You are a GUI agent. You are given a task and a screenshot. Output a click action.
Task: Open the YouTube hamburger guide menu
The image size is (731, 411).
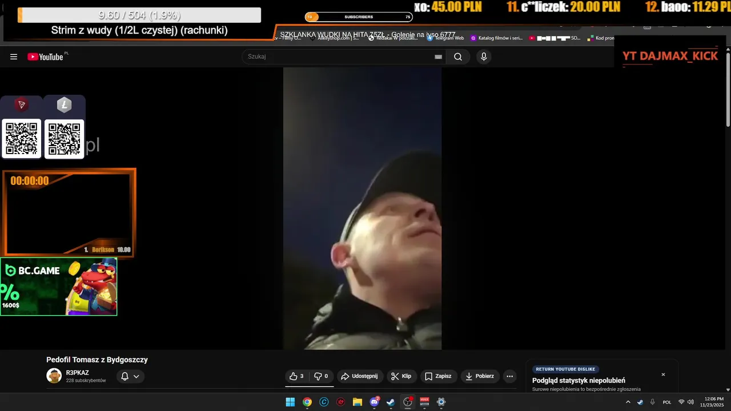pos(14,57)
